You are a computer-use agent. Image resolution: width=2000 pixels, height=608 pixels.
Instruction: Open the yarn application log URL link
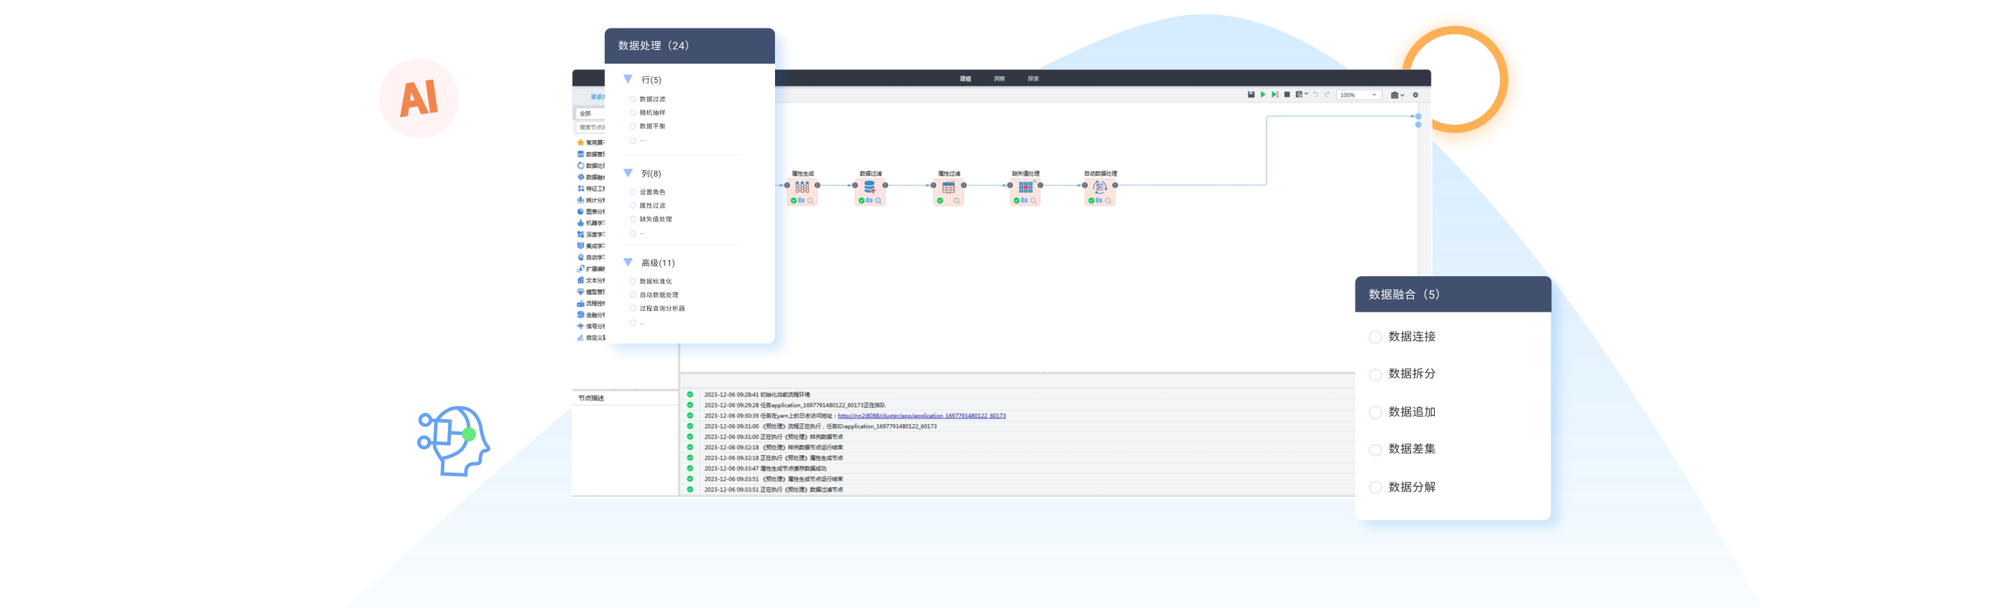(921, 416)
